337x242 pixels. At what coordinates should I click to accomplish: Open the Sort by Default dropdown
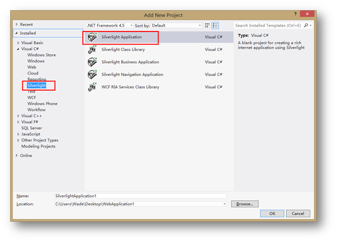tap(177, 25)
